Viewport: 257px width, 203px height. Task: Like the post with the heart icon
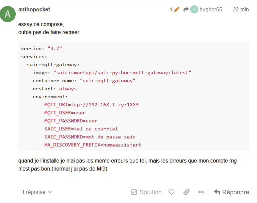pos(171,192)
